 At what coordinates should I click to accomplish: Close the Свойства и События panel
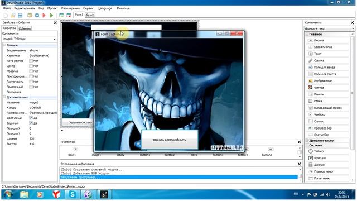pyautogui.click(x=55, y=23)
